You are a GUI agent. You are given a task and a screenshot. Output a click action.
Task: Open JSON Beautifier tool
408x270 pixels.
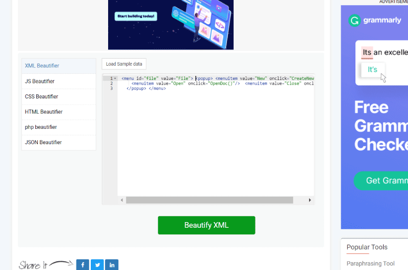pos(59,143)
